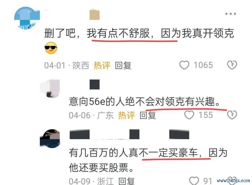Like the comment with 91 likes
The height and width of the screenshot is (185, 252).
coord(194,180)
